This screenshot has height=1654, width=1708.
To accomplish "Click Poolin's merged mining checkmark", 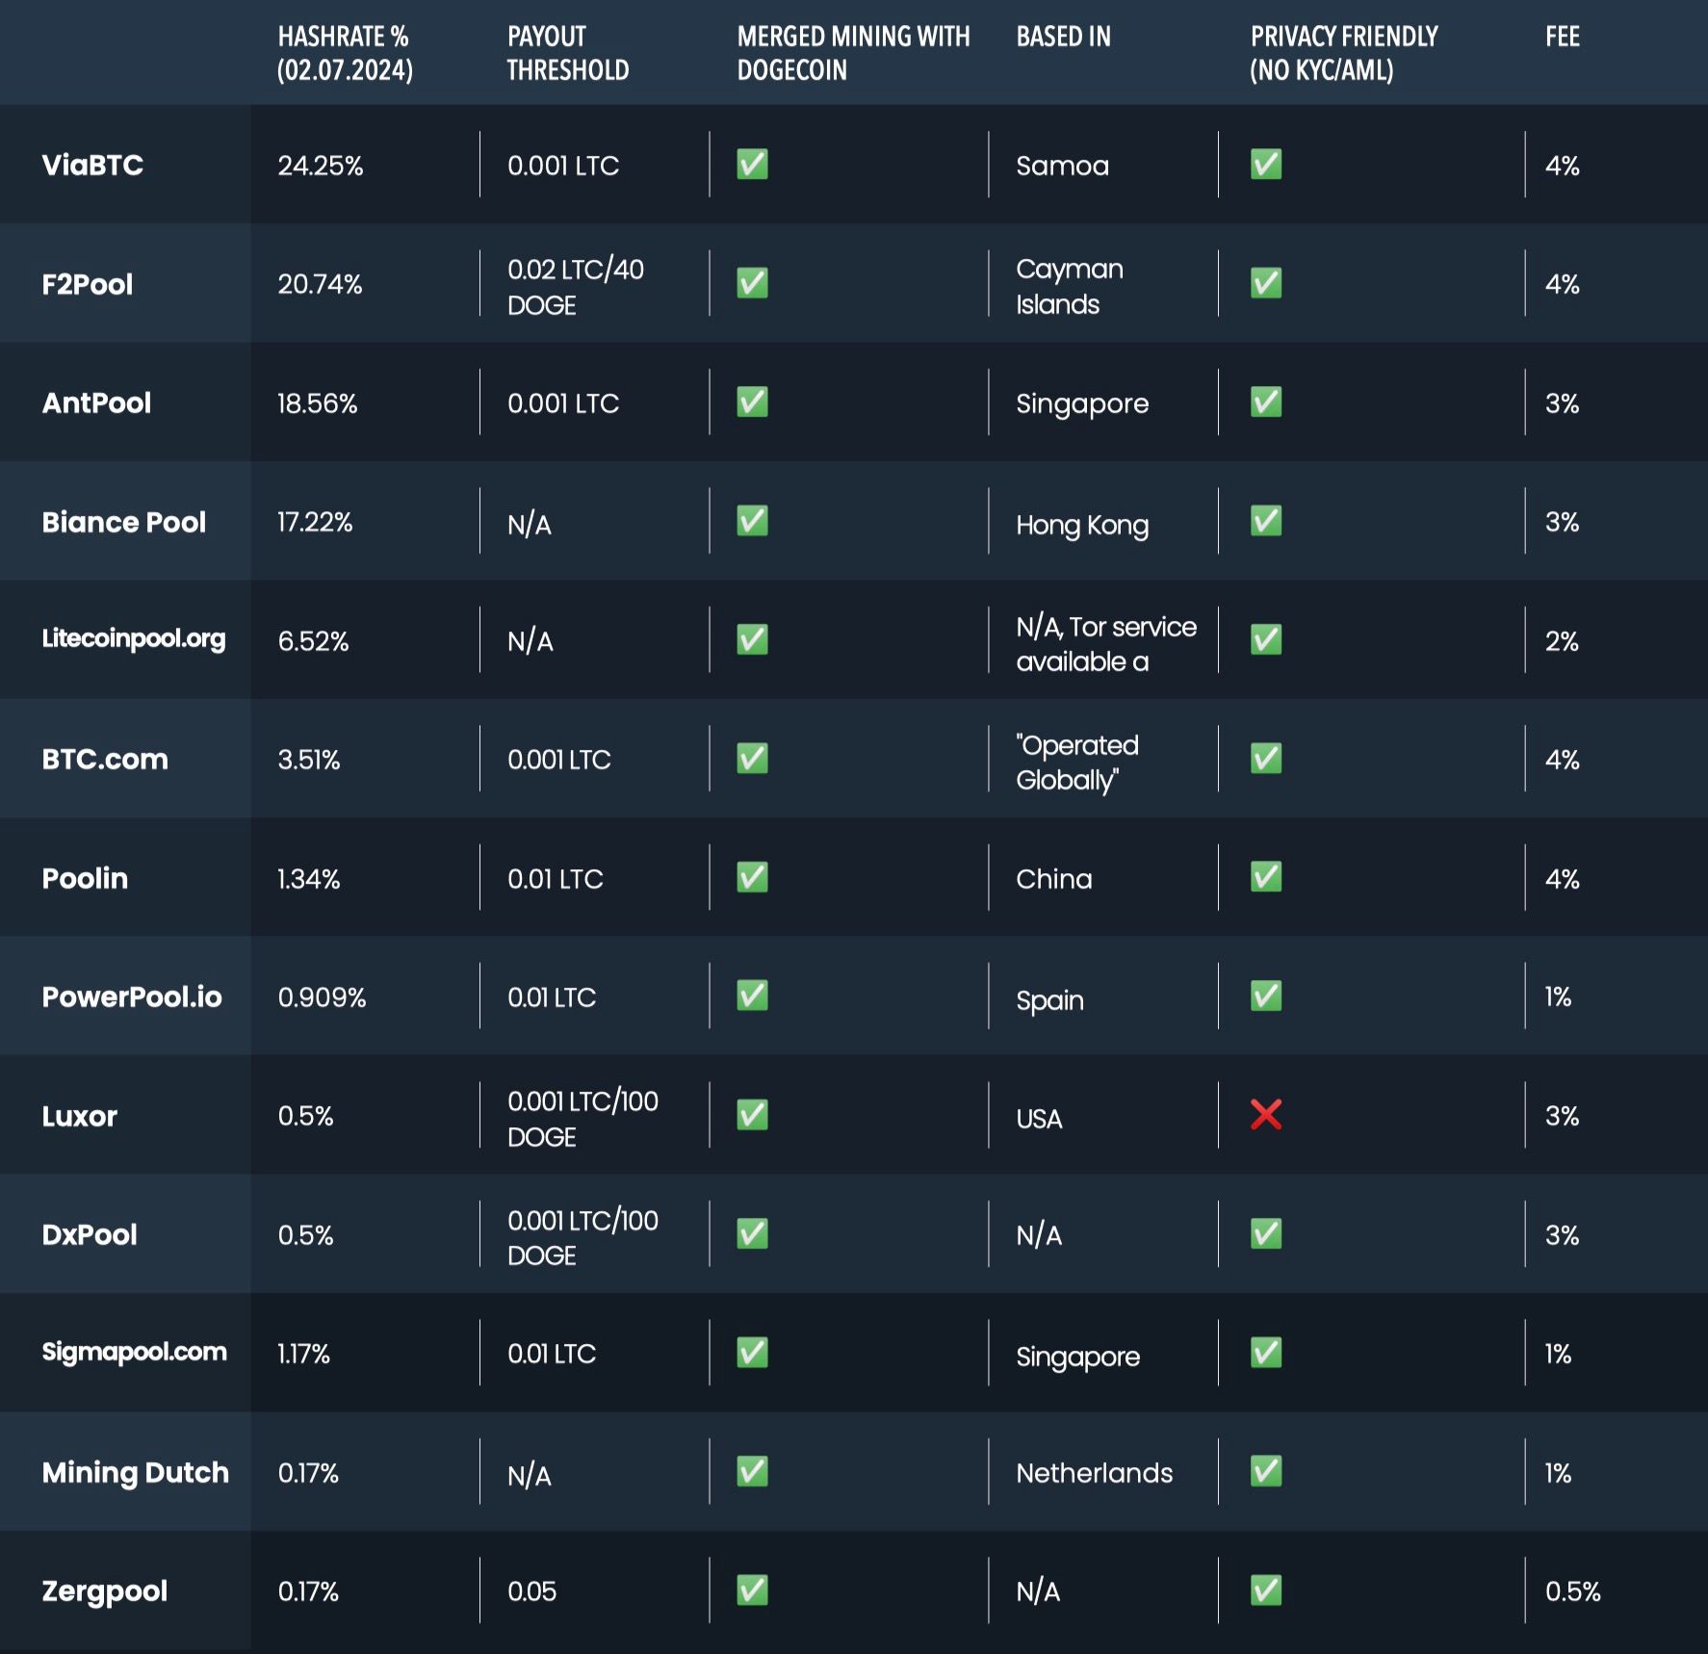I will 752,877.
